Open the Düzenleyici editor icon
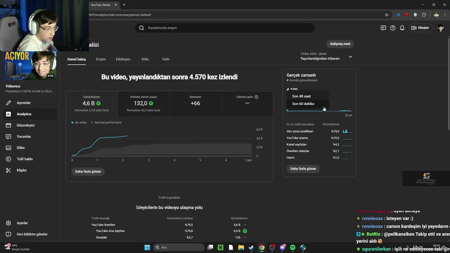The width and height of the screenshot is (450, 253). point(8,125)
